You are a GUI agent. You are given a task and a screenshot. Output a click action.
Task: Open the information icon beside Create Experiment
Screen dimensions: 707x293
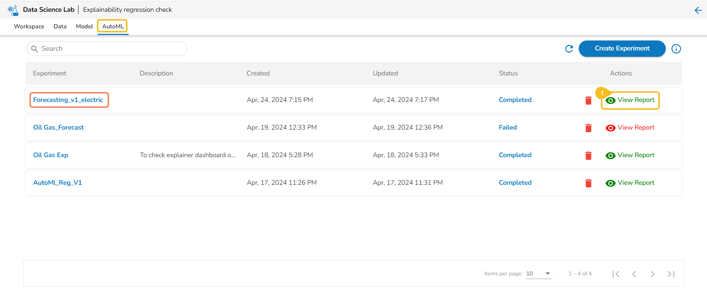[x=676, y=49]
